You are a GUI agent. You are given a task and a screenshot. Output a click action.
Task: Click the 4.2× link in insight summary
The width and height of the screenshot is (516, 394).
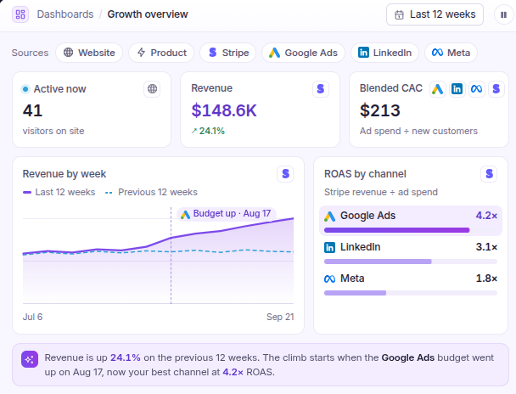click(233, 372)
